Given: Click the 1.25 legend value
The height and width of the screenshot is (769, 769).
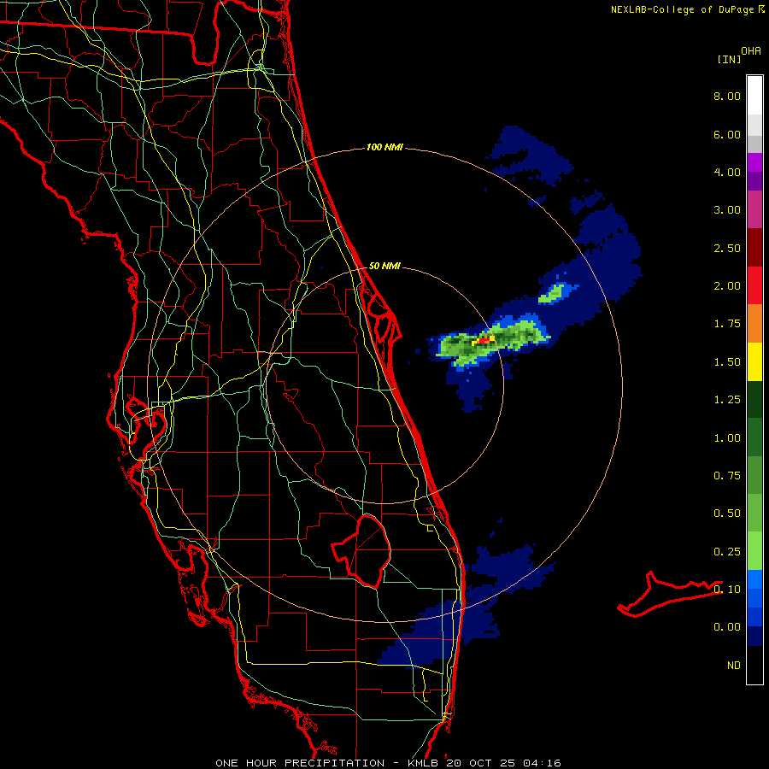Looking at the screenshot, I should [727, 400].
